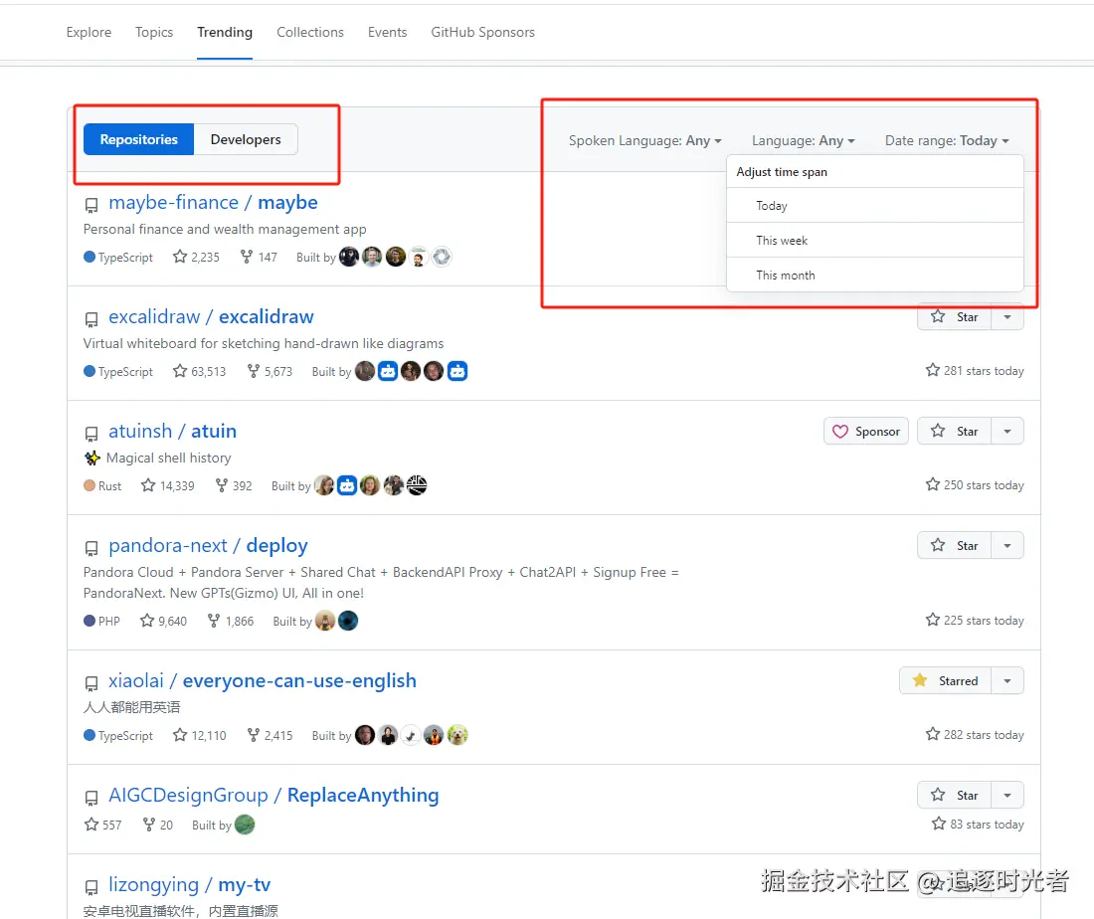View 392 forks of atuin
Screen dimensions: 1094x919
[x=234, y=485]
